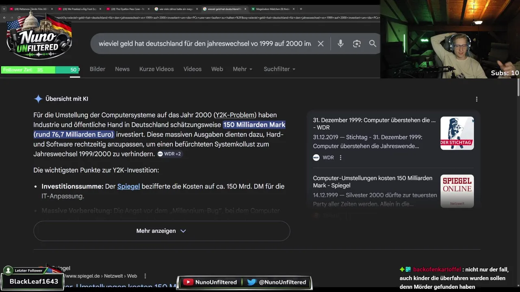The image size is (520, 292).
Task: Open new browser tab with plus icon
Action: (301, 9)
